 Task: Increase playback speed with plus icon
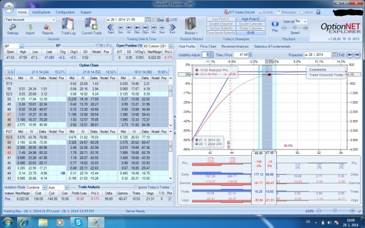(x=306, y=28)
